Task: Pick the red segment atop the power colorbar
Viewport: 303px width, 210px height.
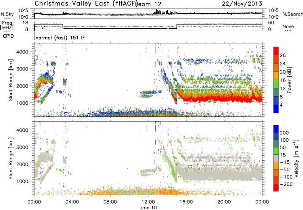Action: (276, 51)
